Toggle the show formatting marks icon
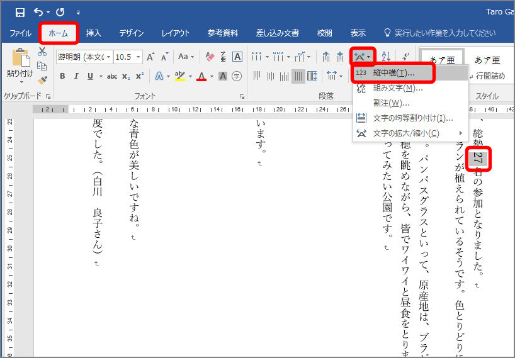Screen dimensions: 515x358 405,57
